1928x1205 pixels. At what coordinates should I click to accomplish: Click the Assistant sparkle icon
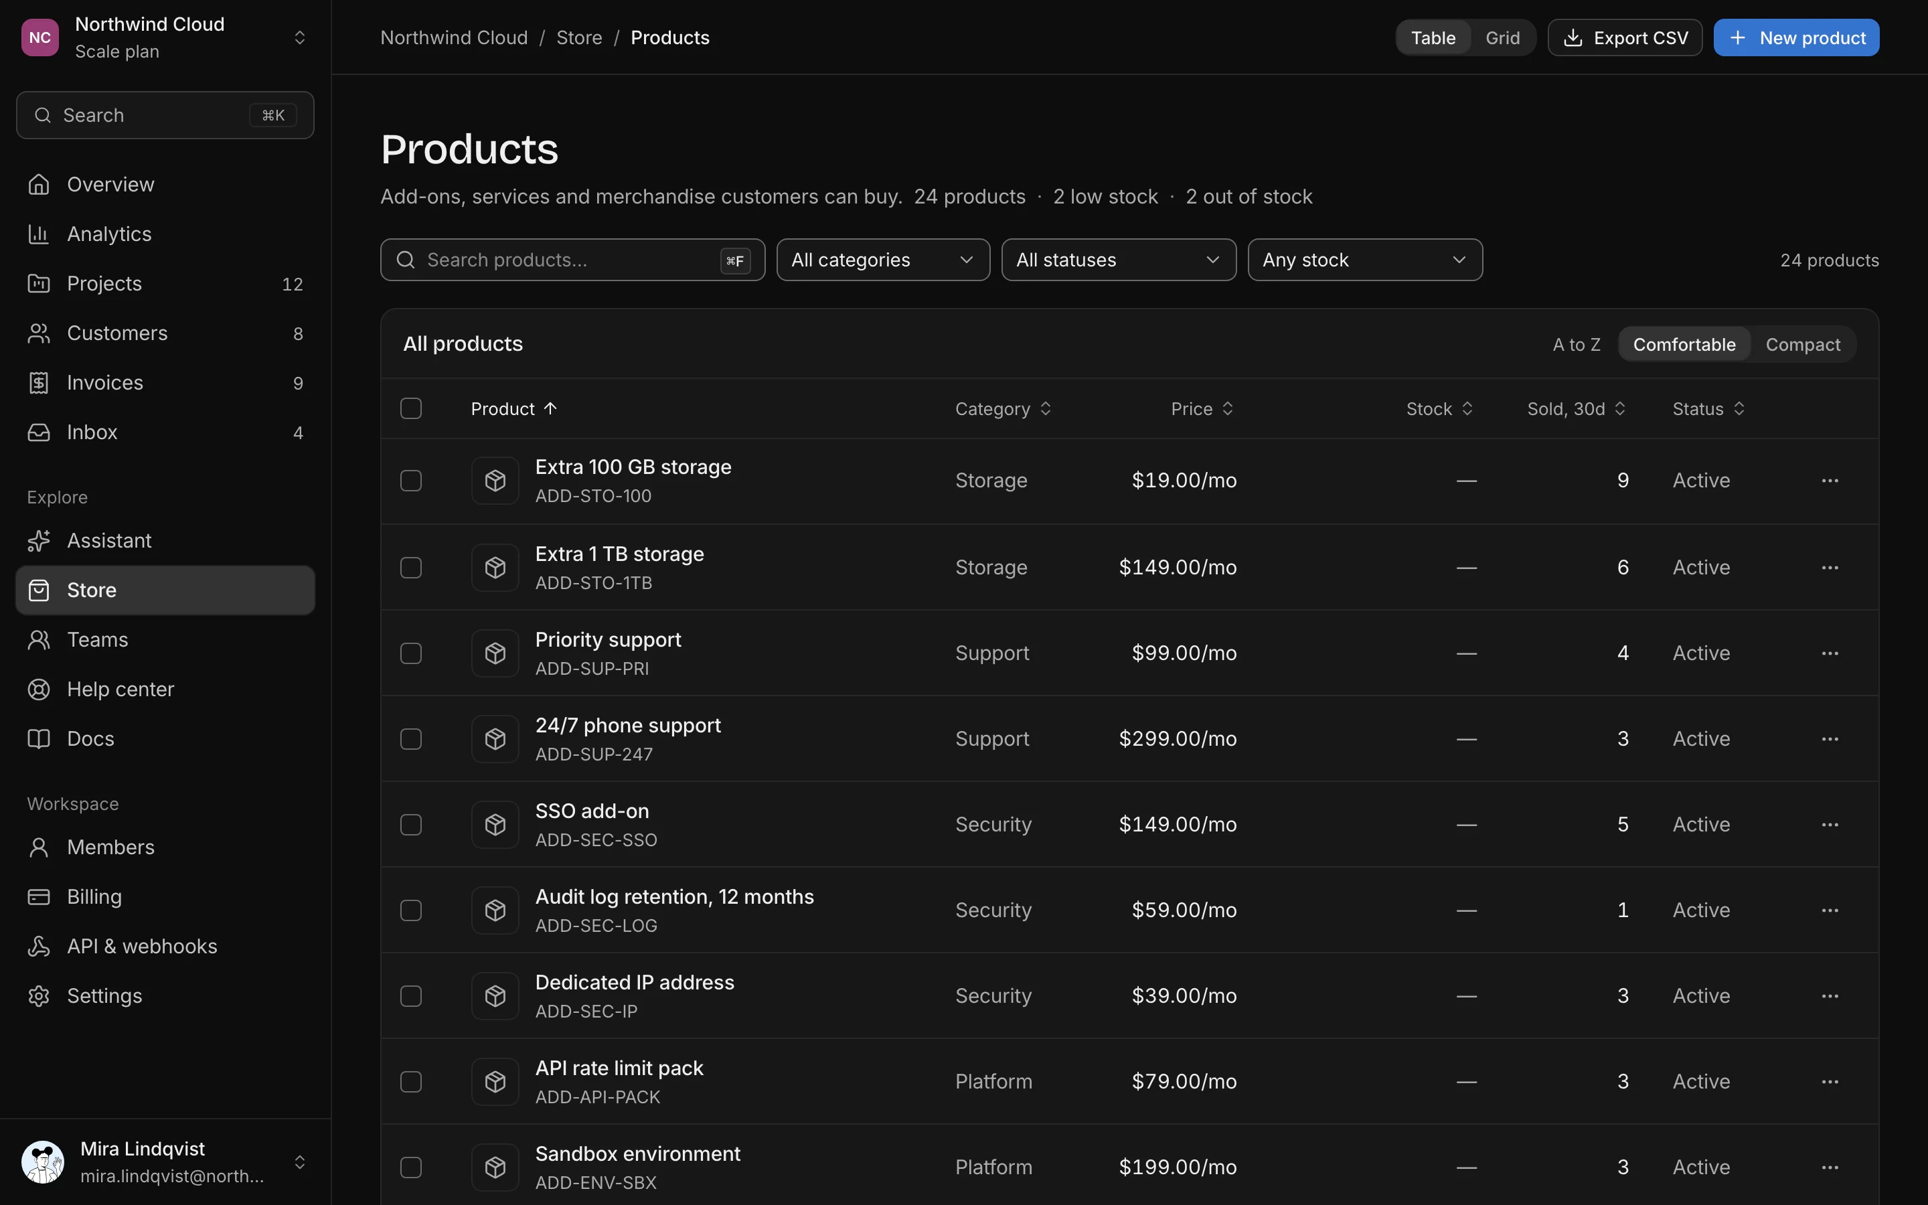(x=38, y=540)
